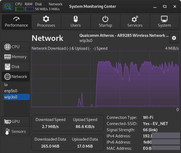Click the Users mouse icon
Viewport: 181px width, 153px height.
tap(76, 19)
